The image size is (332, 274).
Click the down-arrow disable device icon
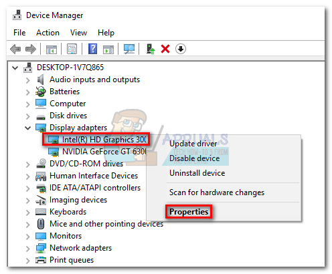click(180, 49)
